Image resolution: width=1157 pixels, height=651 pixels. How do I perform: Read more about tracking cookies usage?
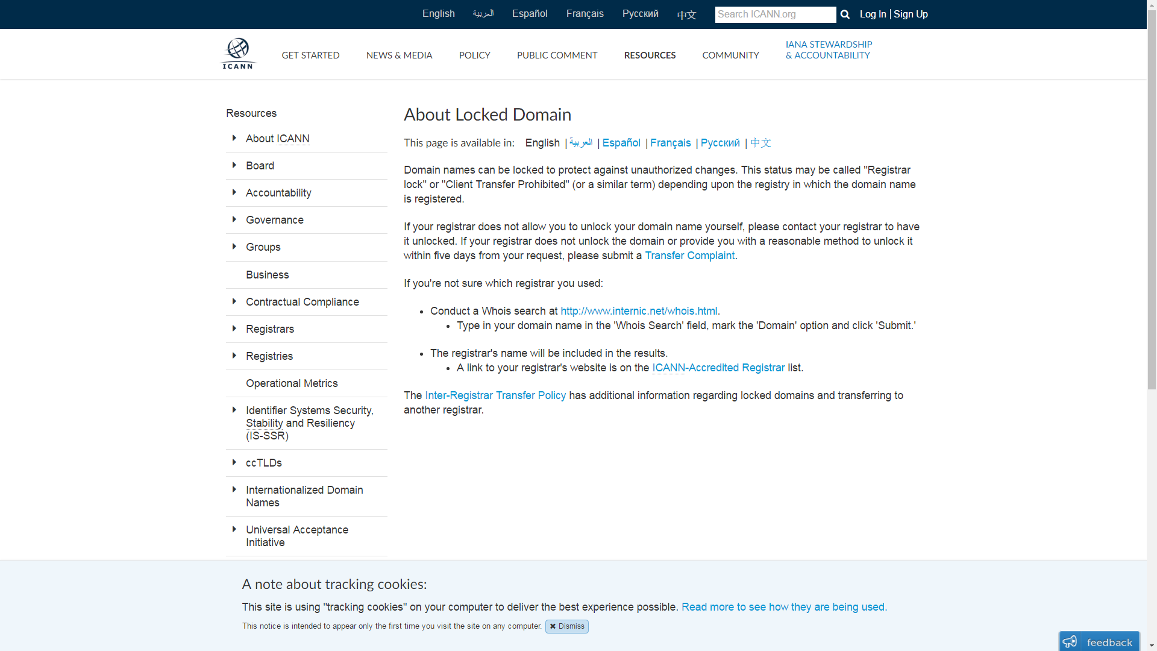tap(784, 607)
